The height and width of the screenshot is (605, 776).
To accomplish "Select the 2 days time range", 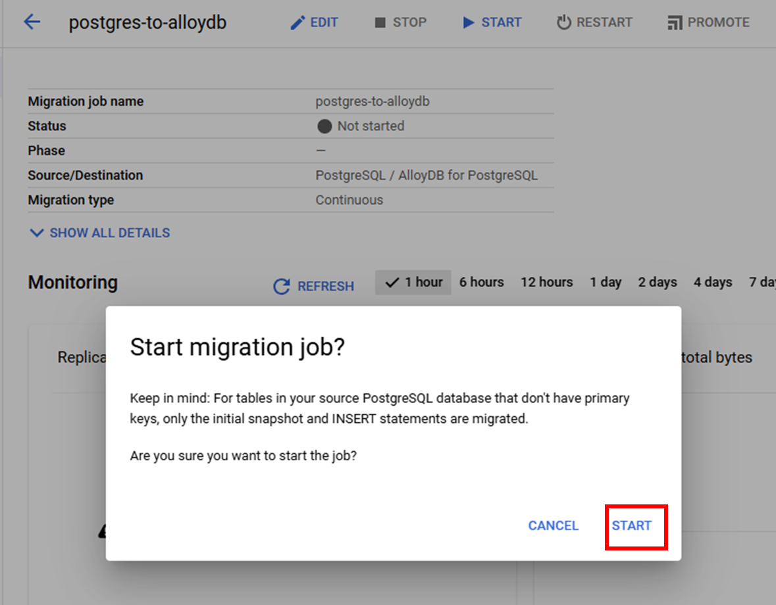I will pyautogui.click(x=658, y=282).
